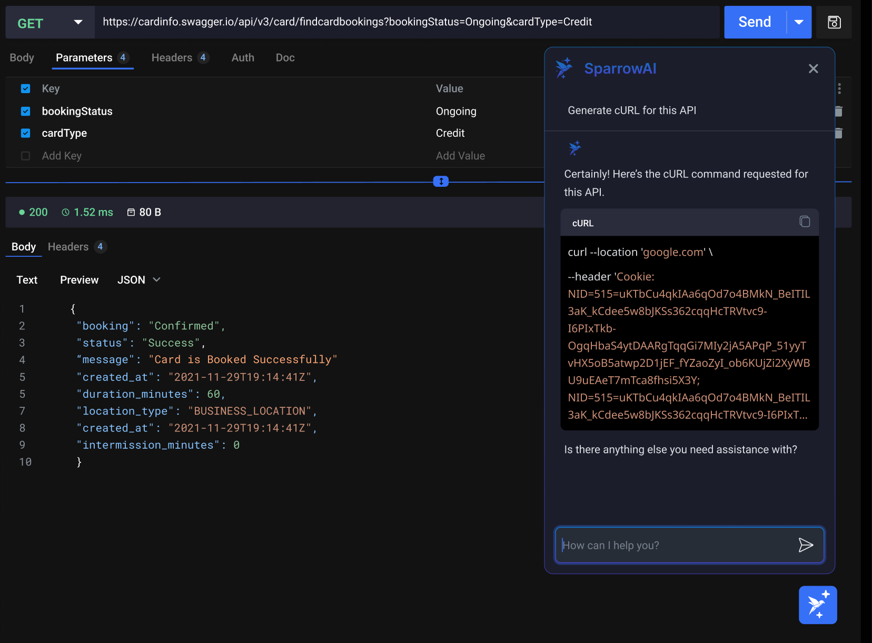Copy the cURL command
This screenshot has width=872, height=643.
click(x=805, y=222)
